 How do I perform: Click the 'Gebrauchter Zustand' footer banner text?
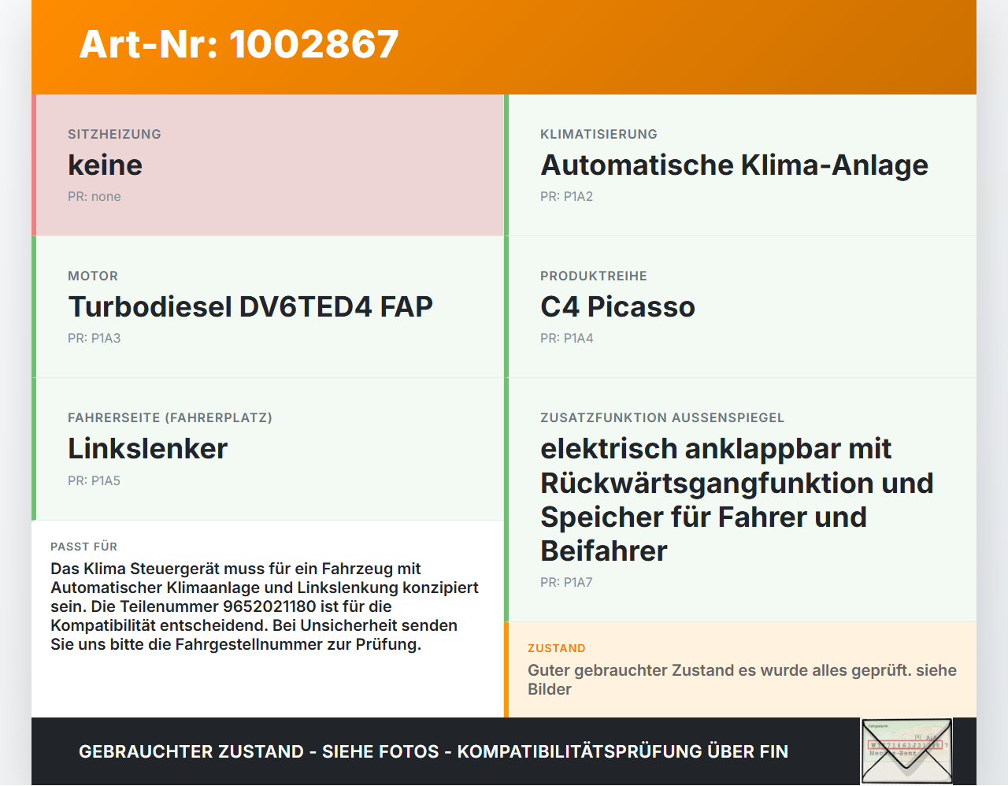coord(433,751)
